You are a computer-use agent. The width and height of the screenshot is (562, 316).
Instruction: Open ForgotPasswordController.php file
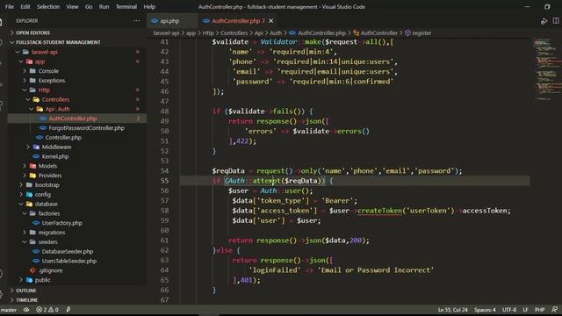[x=86, y=128]
